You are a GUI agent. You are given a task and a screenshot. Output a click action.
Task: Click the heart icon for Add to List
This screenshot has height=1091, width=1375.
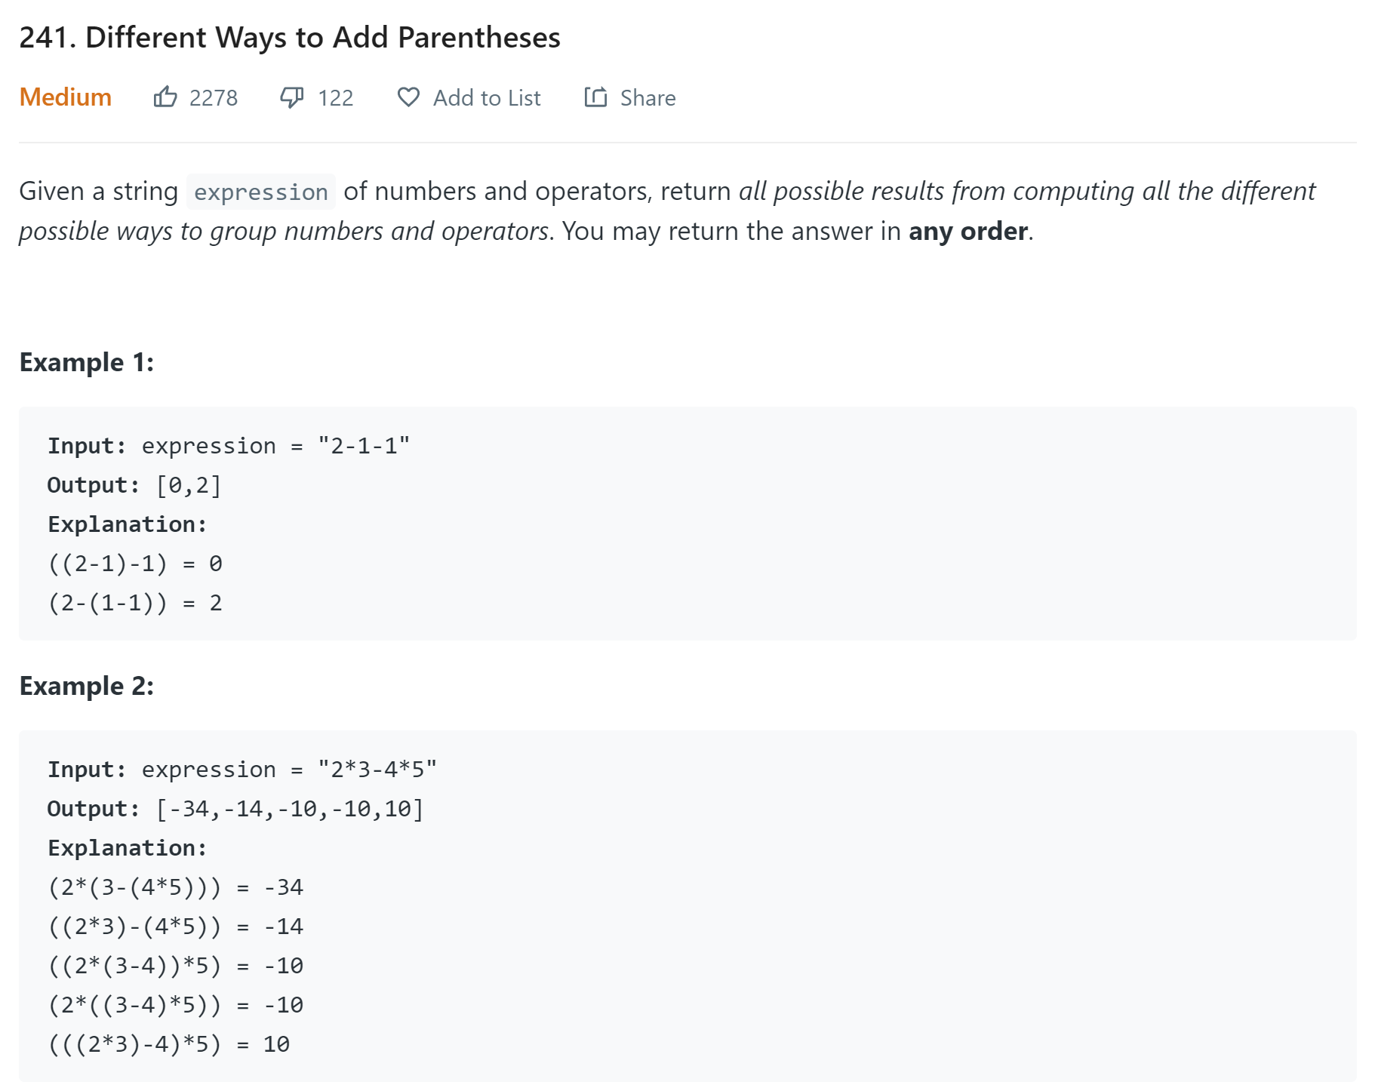click(408, 97)
